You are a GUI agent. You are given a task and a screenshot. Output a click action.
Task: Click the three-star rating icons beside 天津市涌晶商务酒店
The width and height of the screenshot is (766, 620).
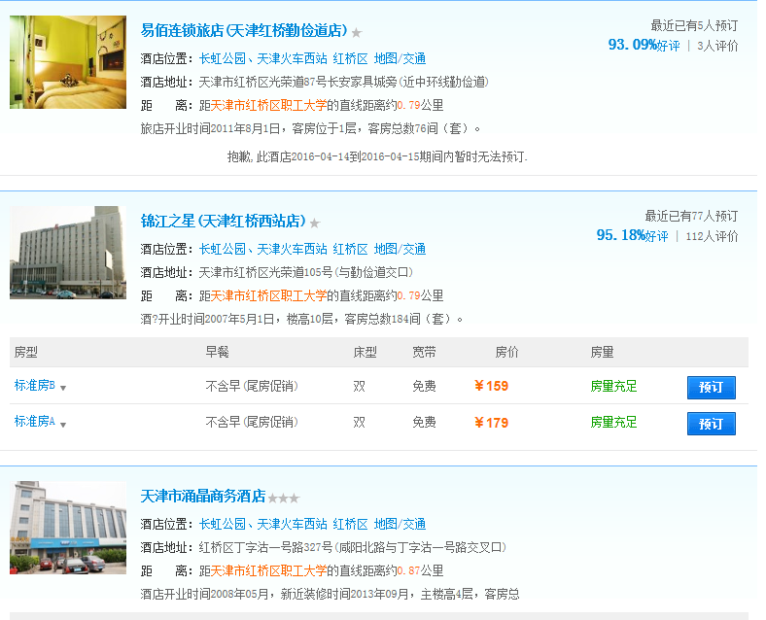pos(283,499)
